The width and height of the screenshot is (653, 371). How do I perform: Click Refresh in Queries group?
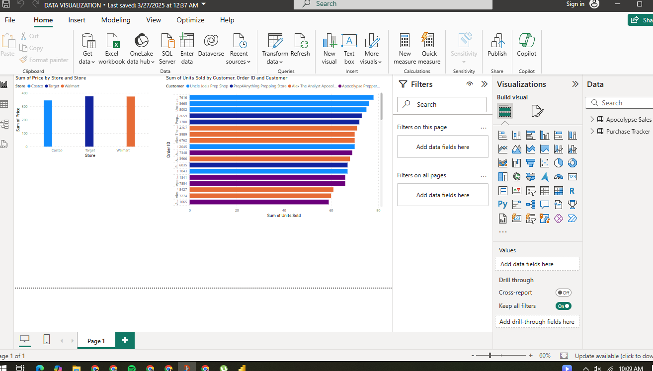click(x=300, y=45)
